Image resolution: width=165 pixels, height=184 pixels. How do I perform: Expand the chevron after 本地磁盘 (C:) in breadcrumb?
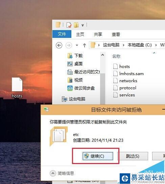coord(156,45)
